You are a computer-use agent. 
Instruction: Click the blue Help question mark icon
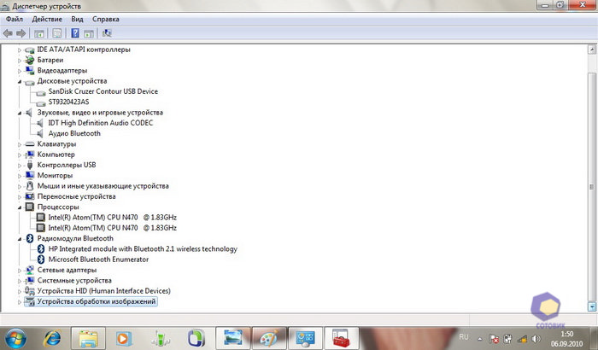(76, 33)
